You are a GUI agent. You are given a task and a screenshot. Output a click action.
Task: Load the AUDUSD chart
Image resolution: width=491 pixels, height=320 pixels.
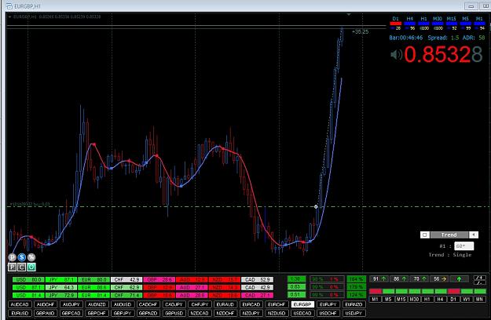coord(123,304)
